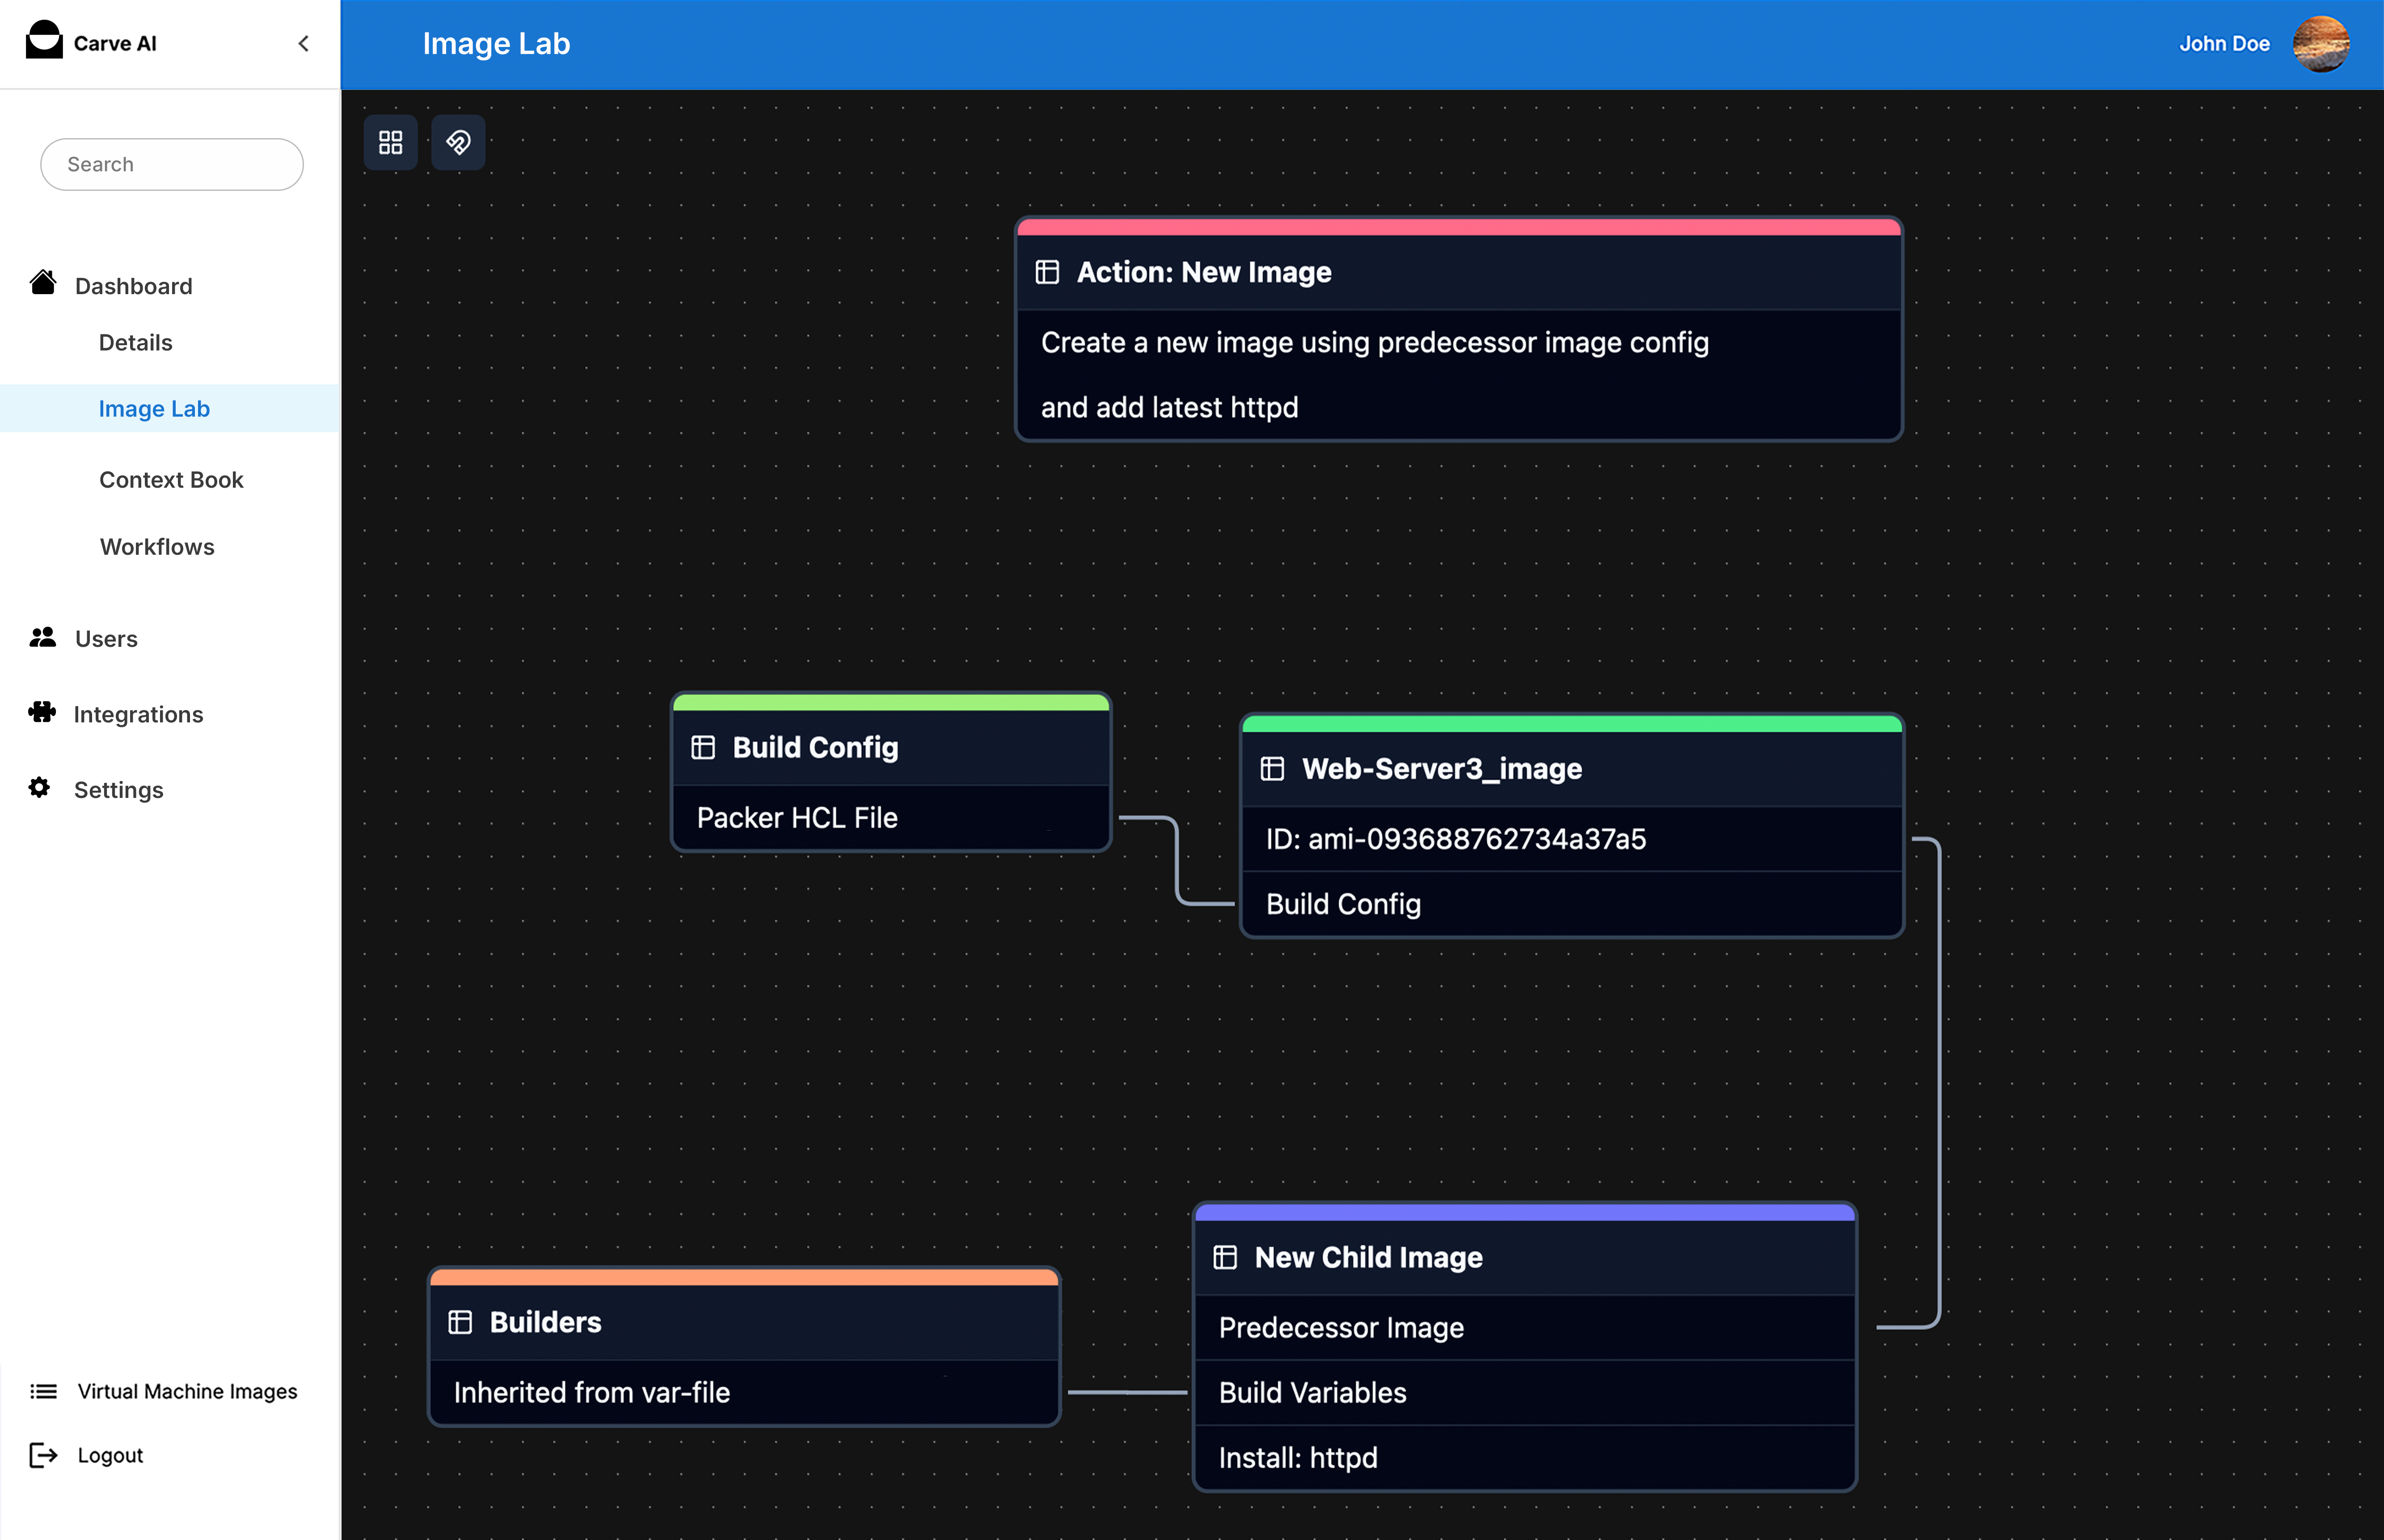Click the Settings gear icon
The width and height of the screenshot is (2384, 1540).
click(x=40, y=788)
